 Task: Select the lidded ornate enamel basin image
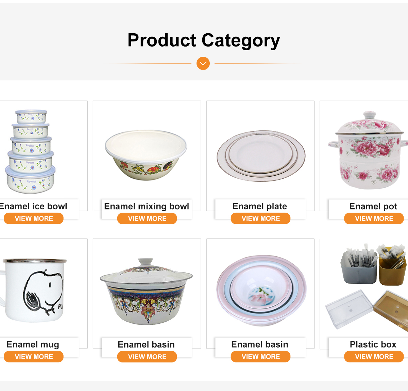point(146,291)
